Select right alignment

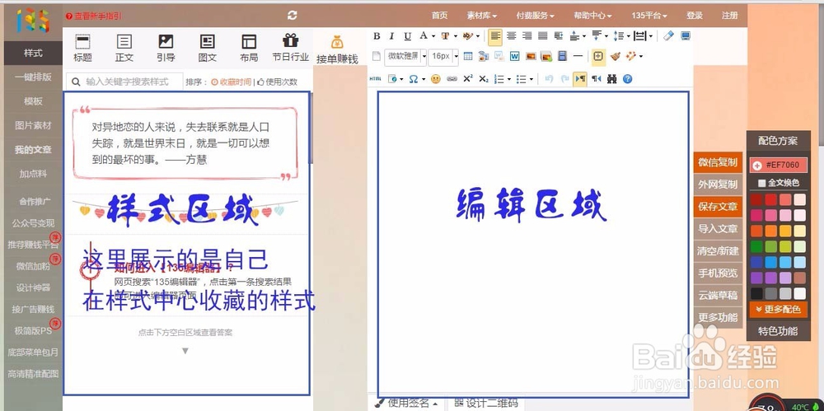pyautogui.click(x=527, y=36)
